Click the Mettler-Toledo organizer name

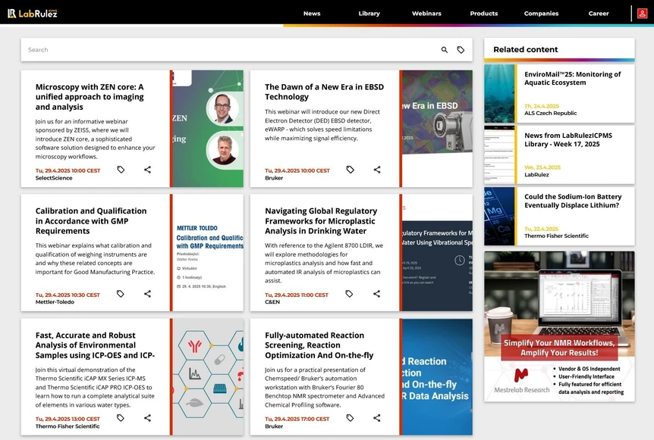click(55, 302)
